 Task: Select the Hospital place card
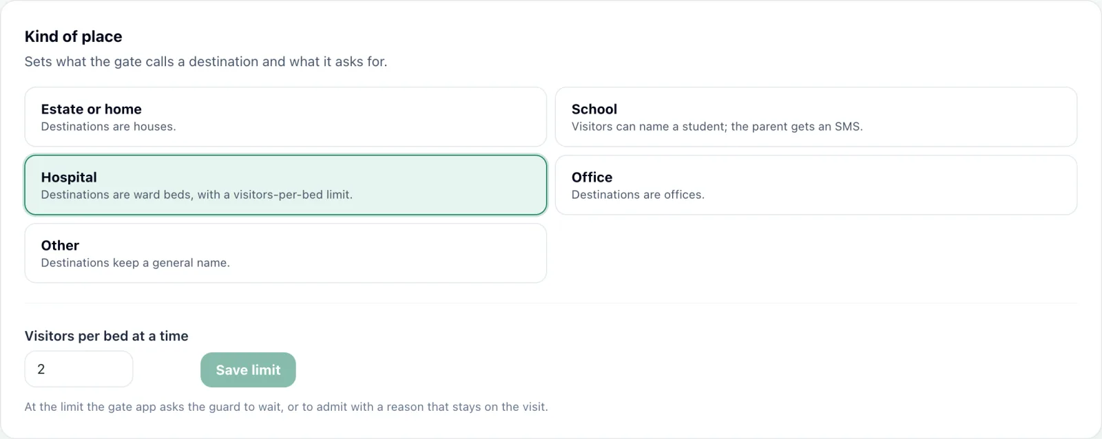tap(286, 185)
